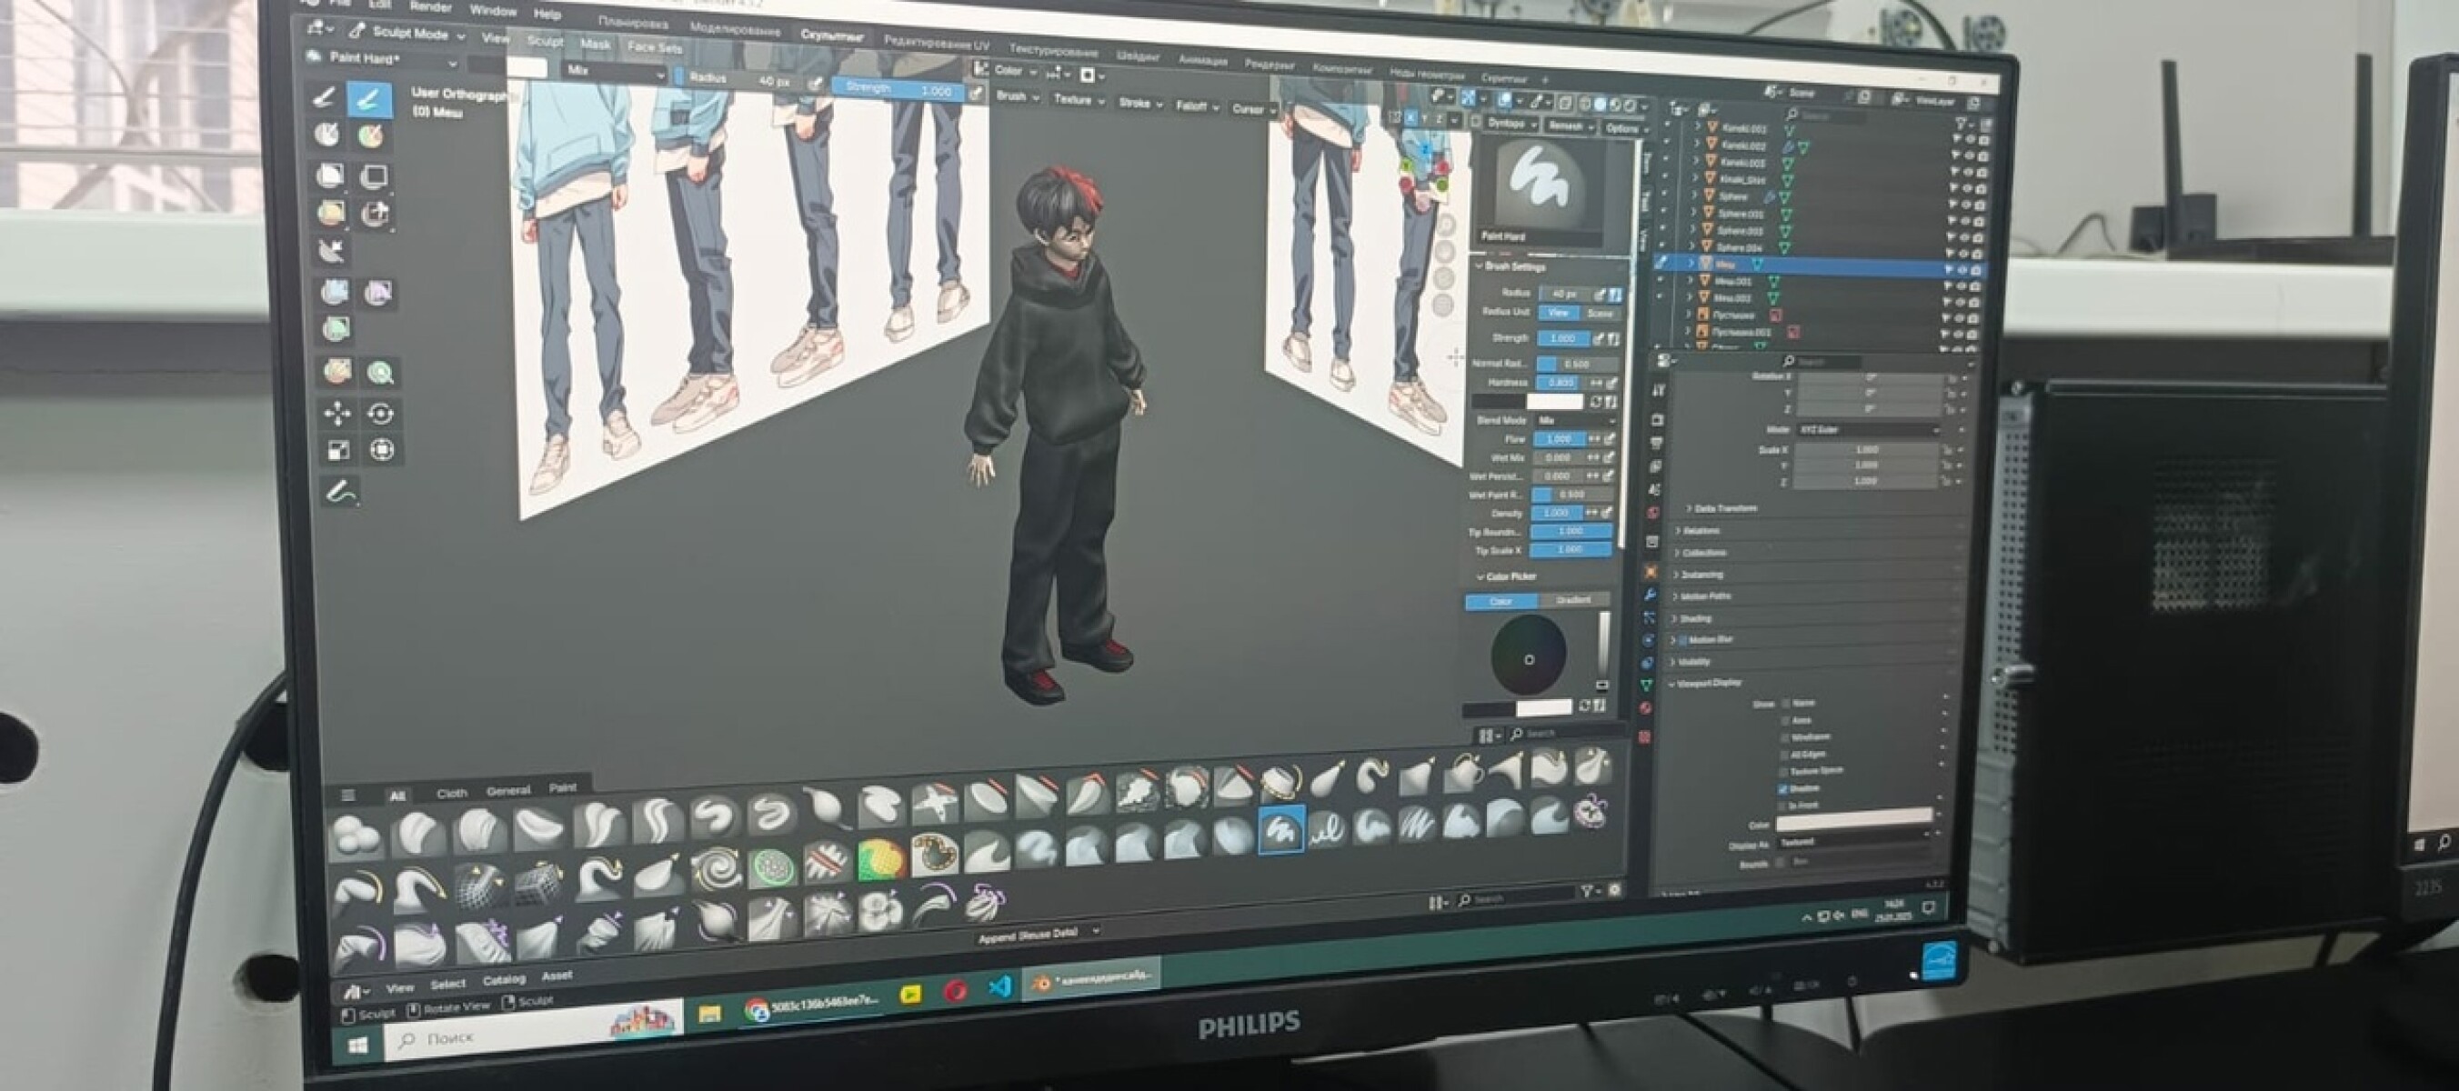2459x1091 pixels.
Task: Click the highlighted Paint Hard brush asset
Action: pos(1281,831)
